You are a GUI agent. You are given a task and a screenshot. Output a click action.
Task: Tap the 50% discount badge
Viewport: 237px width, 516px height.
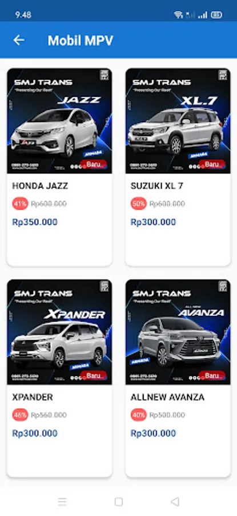[139, 204]
